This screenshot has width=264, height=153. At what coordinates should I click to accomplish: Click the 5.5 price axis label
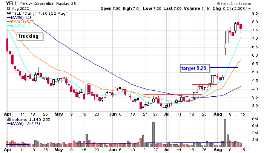pos(255,64)
